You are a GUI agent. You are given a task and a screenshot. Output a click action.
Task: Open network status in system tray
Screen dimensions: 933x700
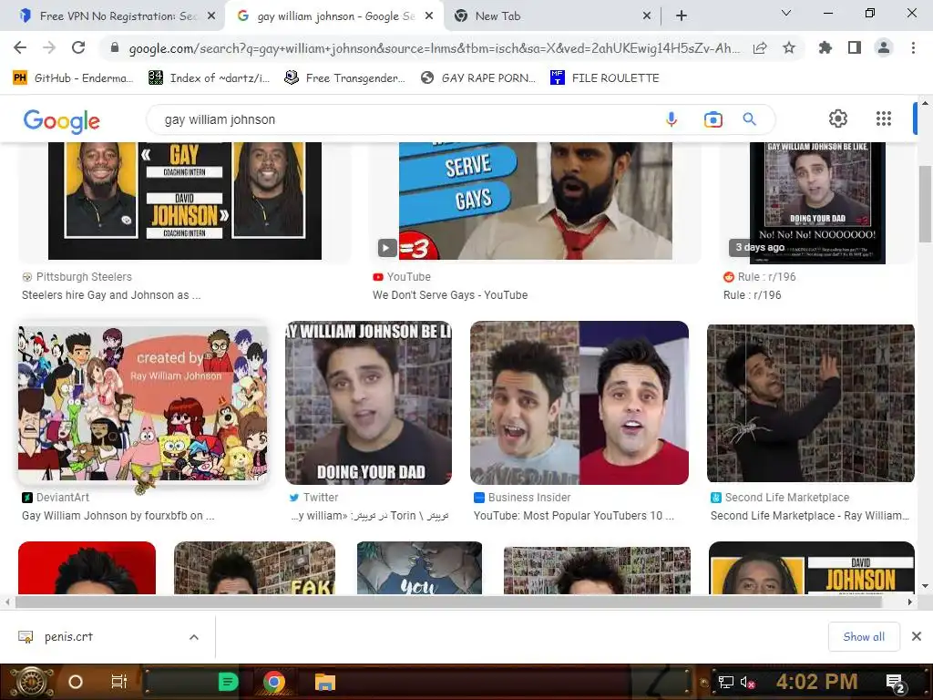(x=726, y=682)
